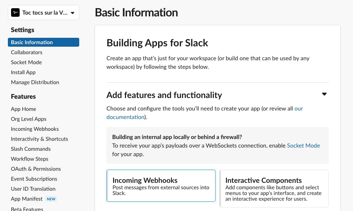The height and width of the screenshot is (211, 353).
Task: Collapse Add features and functionality section
Action: tap(324, 94)
